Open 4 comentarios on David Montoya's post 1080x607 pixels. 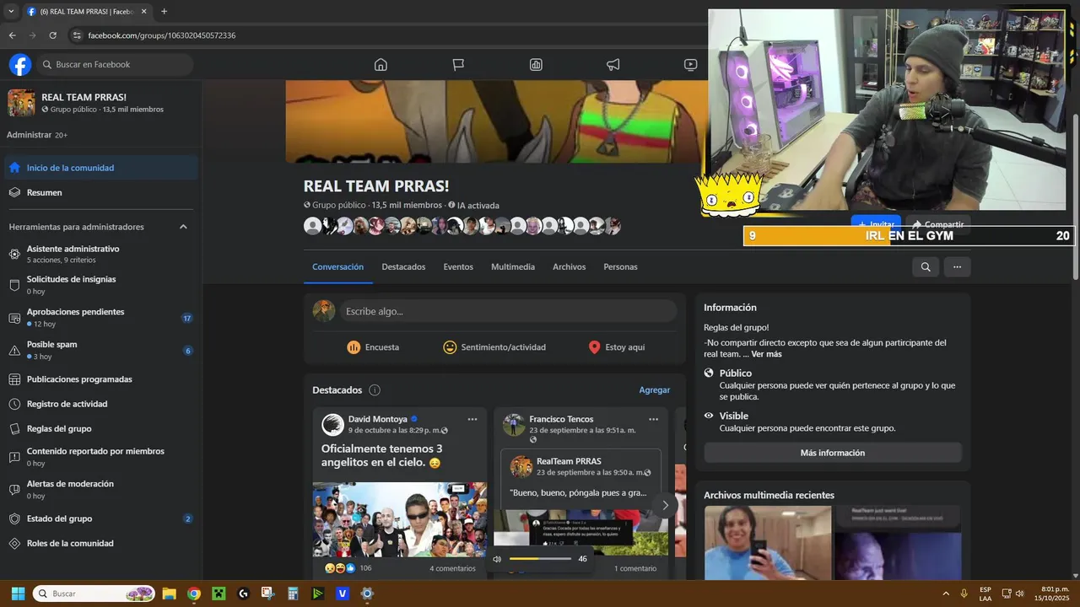click(452, 568)
